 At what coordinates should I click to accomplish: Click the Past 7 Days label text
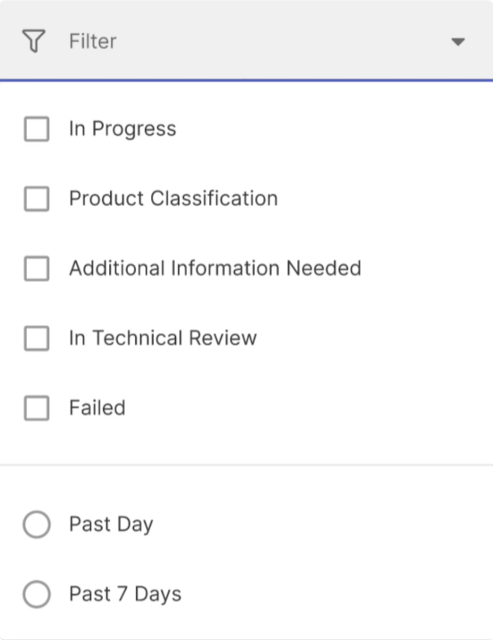(x=125, y=594)
